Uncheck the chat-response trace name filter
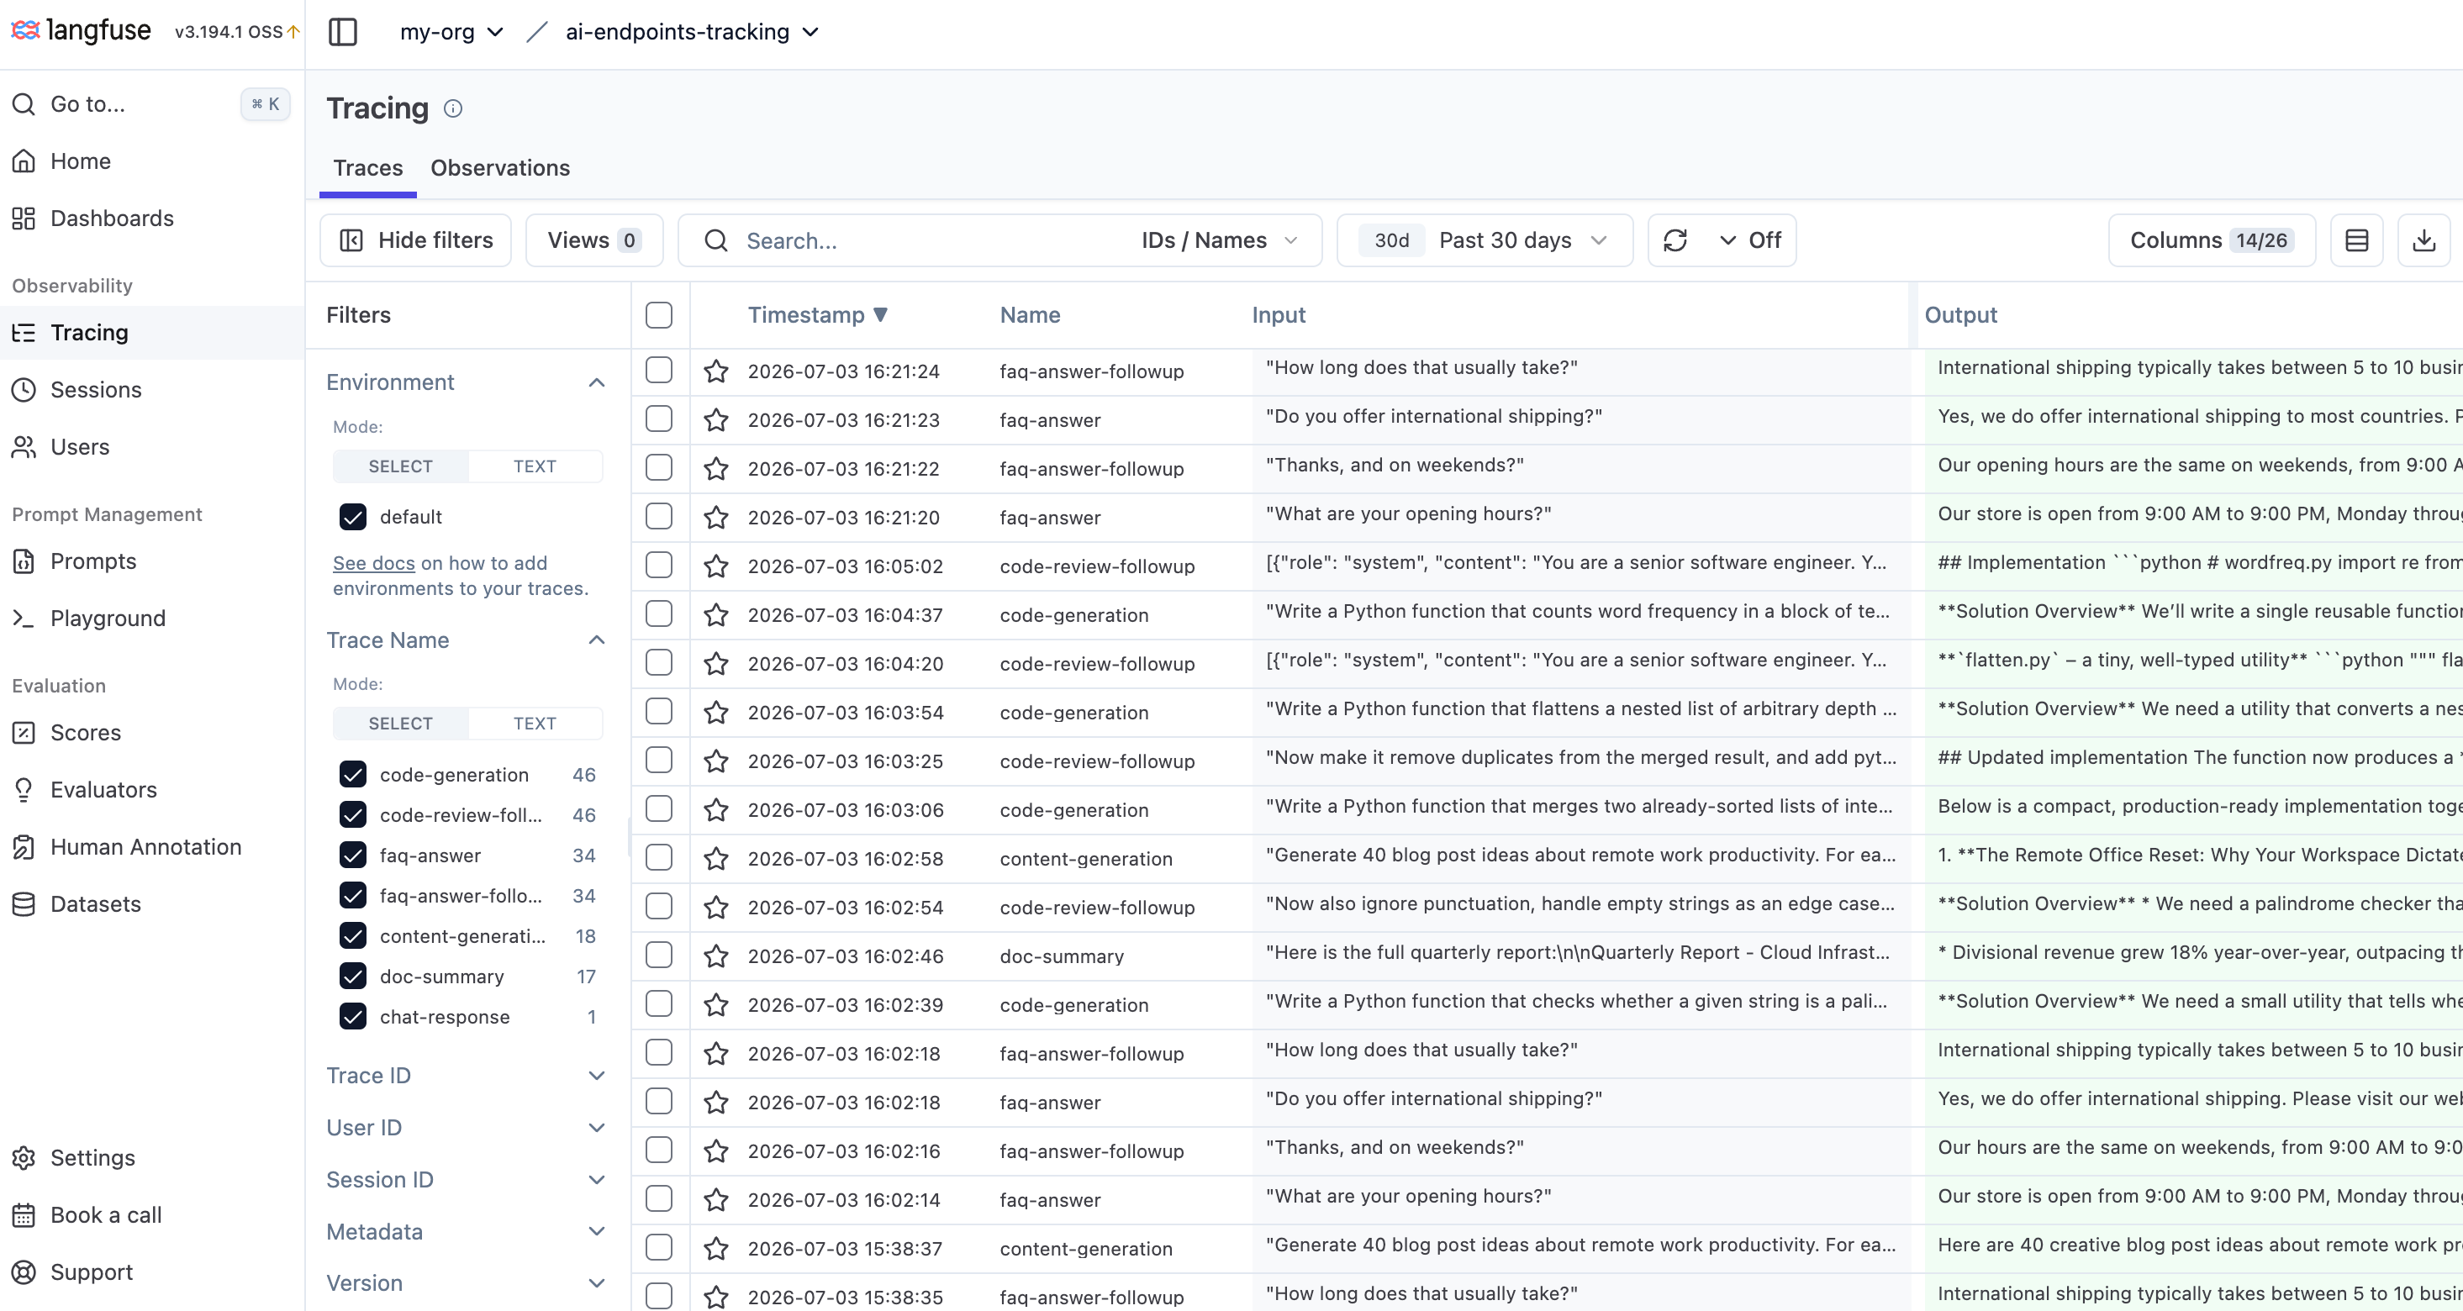Viewport: 2463px width, 1311px height. click(353, 1017)
